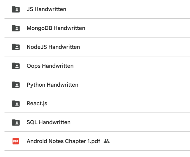This screenshot has width=190, height=157.
Task: Click the React.js shared folder icon
Action: point(16,104)
